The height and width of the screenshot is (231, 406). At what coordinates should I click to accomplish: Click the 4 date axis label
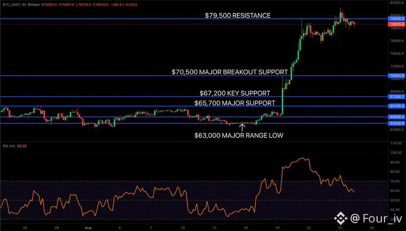pyautogui.click(x=120, y=228)
